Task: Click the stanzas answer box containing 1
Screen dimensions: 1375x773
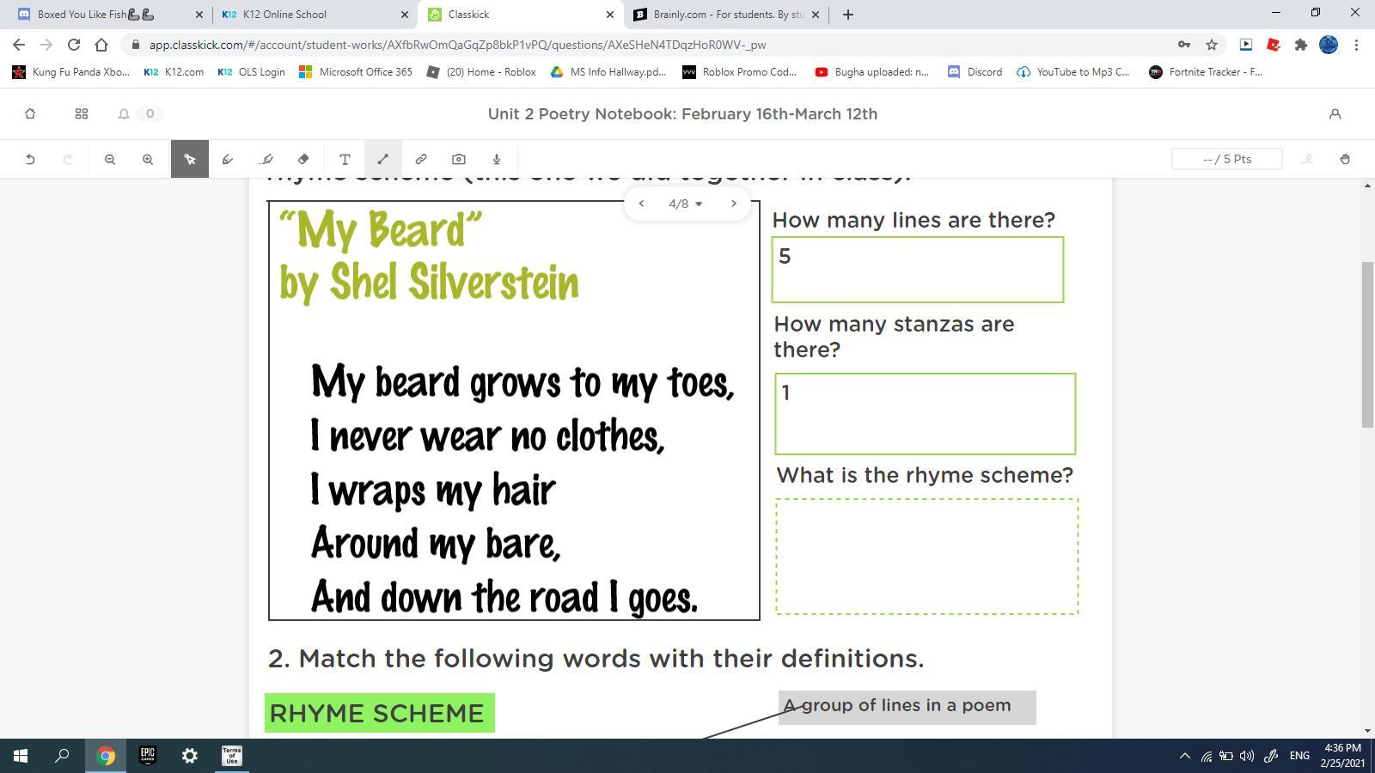Action: pyautogui.click(x=926, y=414)
